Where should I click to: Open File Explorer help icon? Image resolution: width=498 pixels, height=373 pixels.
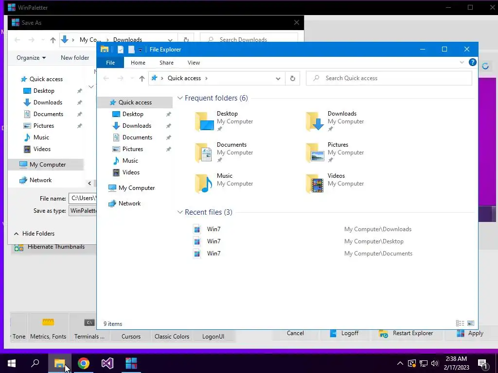pos(472,62)
